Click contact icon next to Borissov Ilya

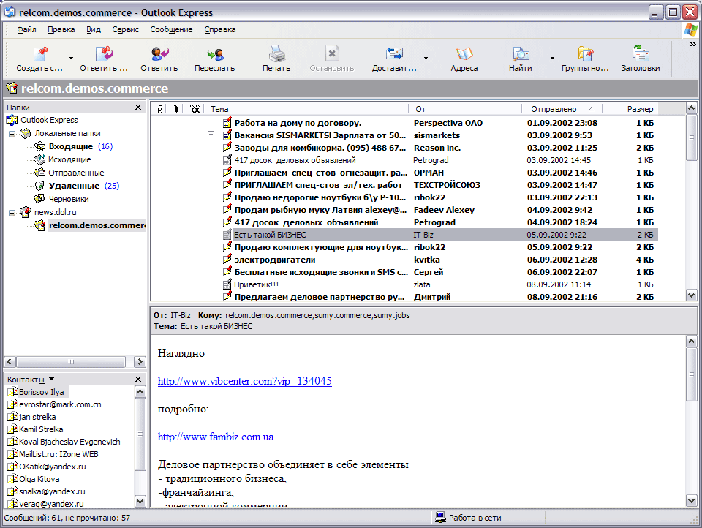coord(12,392)
